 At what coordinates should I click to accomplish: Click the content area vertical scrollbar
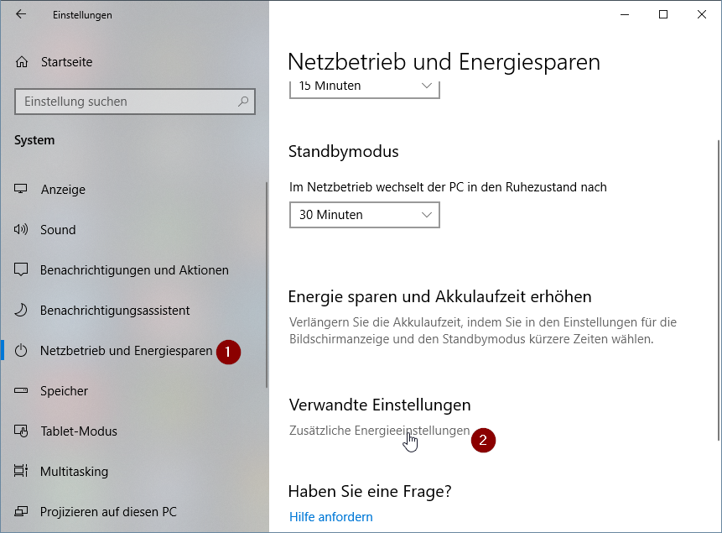coord(719,290)
